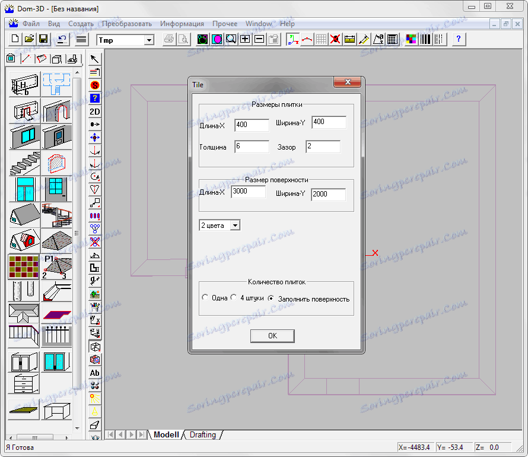Choose the spiral staircase element
Viewport: 528px width, 457px height.
point(56,215)
